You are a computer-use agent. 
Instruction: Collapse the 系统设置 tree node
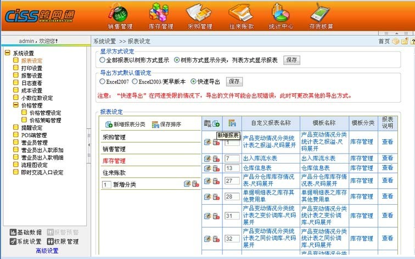(x=7, y=53)
